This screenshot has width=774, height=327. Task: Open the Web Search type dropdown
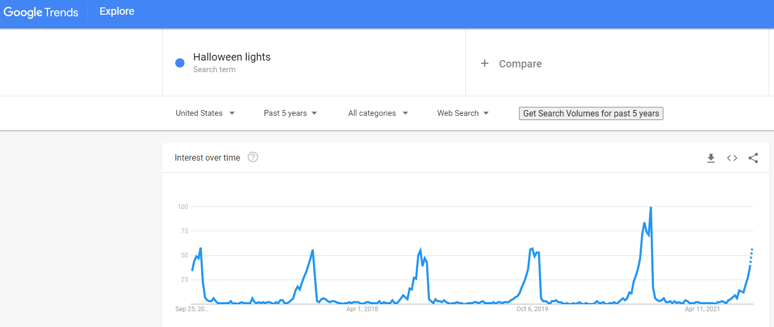[463, 113]
